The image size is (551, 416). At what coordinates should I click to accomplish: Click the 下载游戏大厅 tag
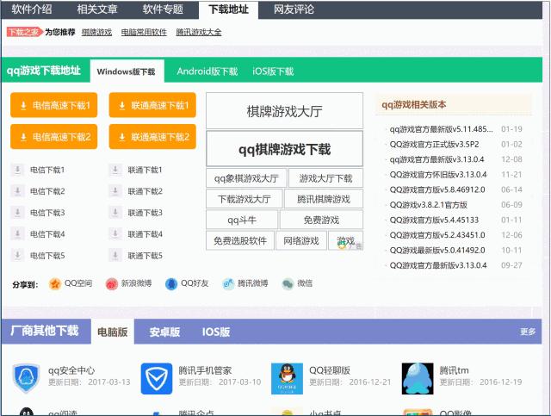point(245,199)
